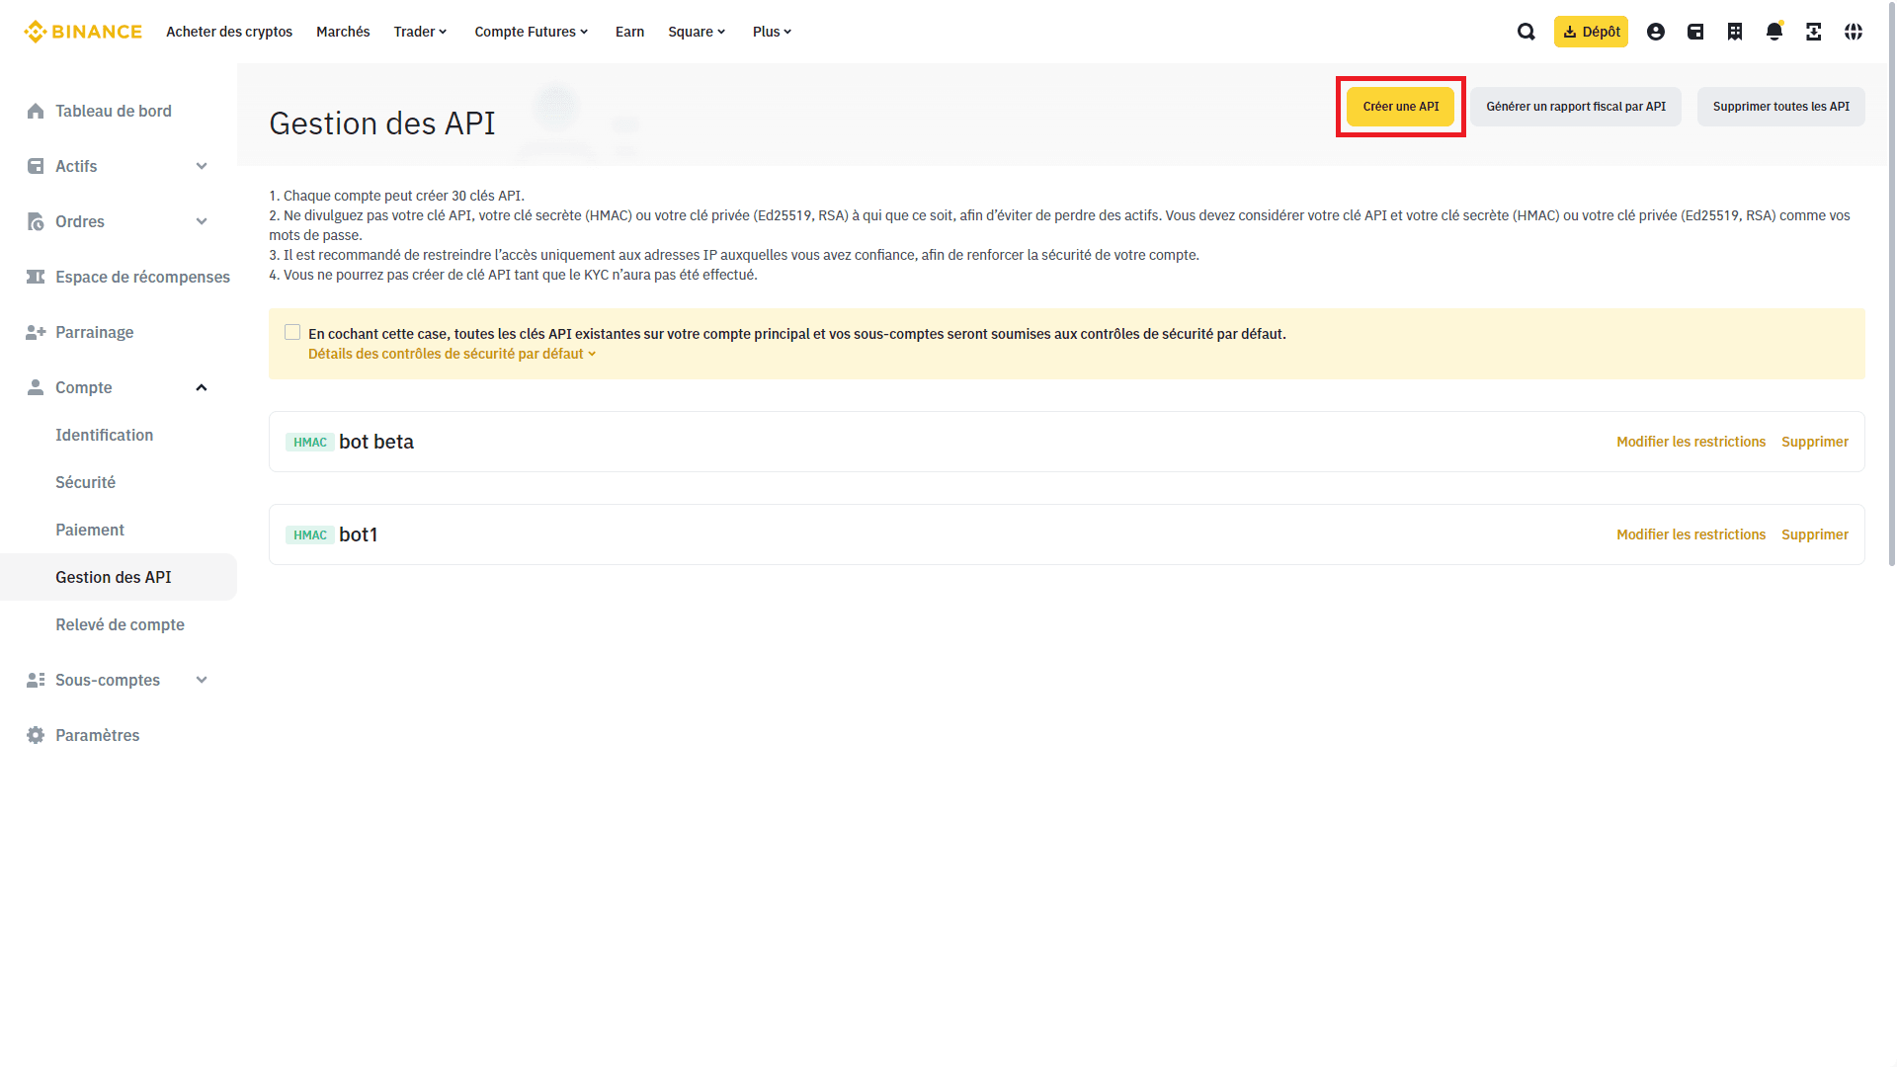Click the Paramètres sidebar label
Viewport: 1897px width, 1067px height.
click(x=98, y=735)
